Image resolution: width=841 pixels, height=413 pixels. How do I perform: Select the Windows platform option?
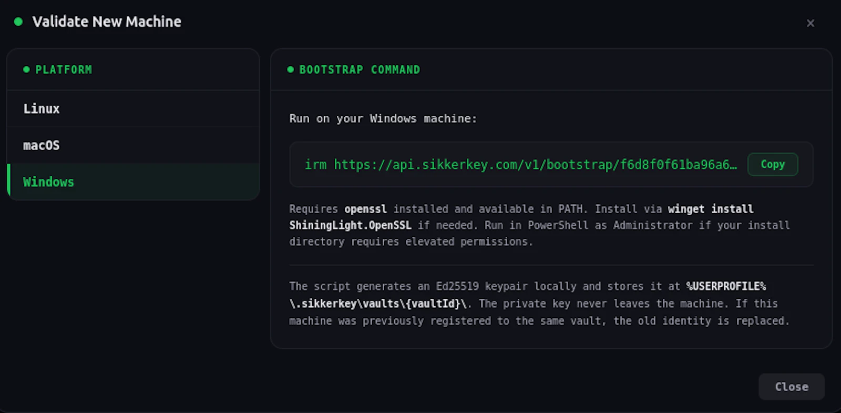[133, 182]
